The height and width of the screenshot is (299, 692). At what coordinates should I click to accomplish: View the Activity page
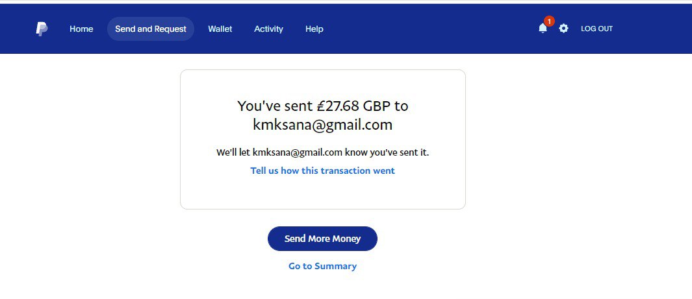(x=268, y=29)
